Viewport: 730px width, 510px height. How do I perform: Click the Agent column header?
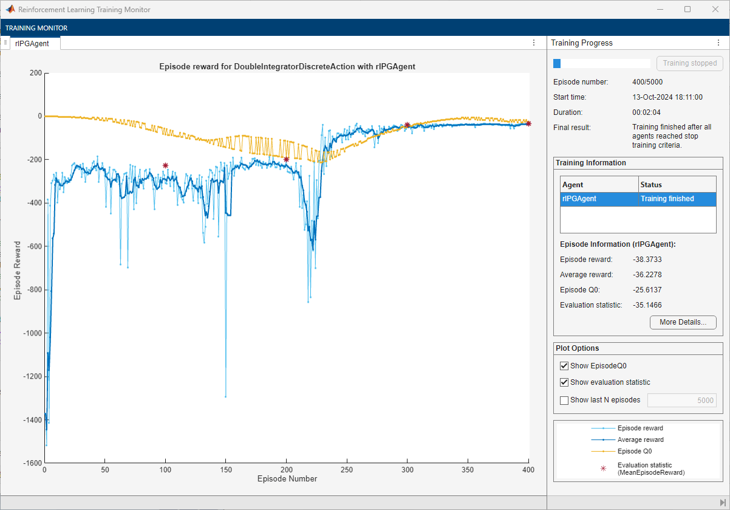click(599, 184)
